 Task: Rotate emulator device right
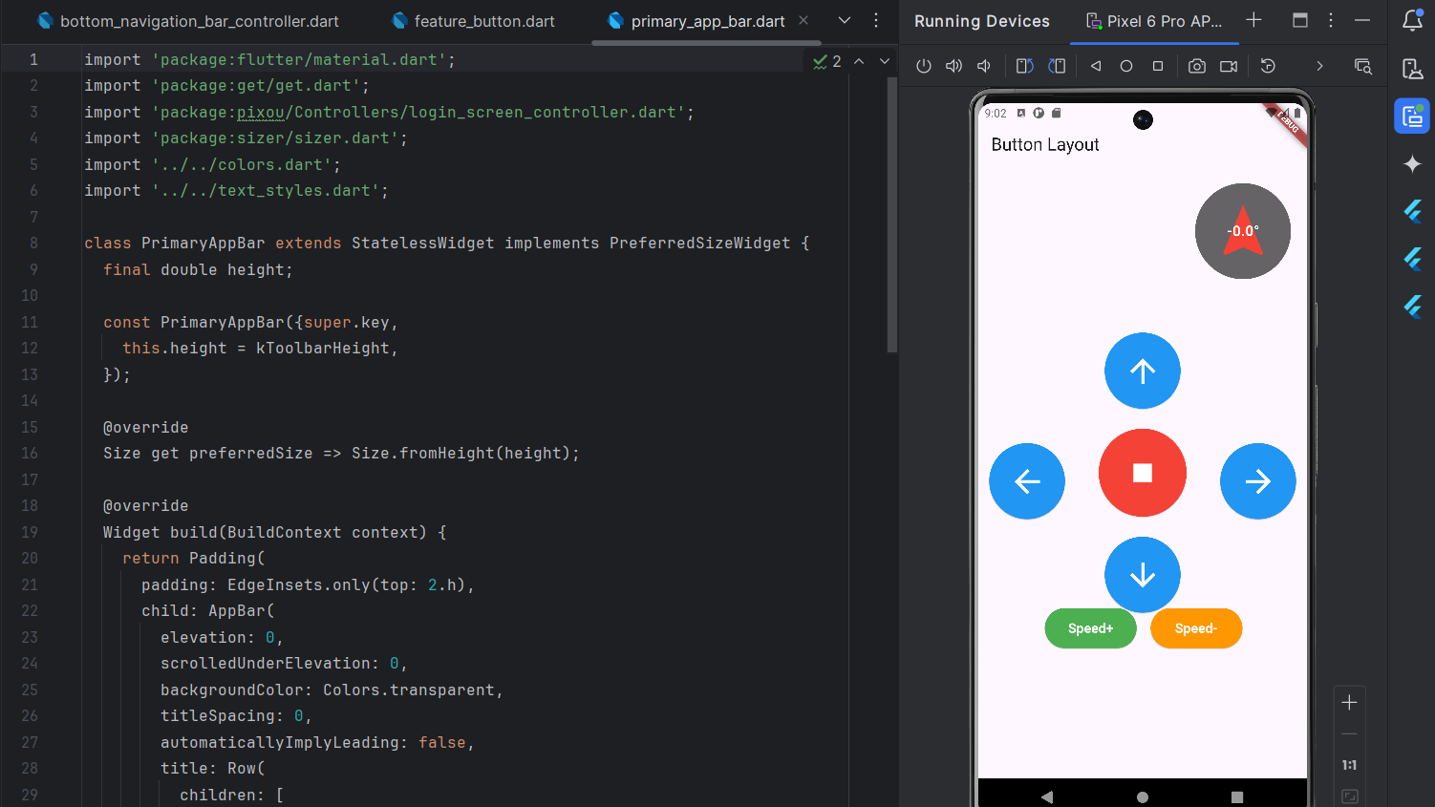tap(1057, 66)
